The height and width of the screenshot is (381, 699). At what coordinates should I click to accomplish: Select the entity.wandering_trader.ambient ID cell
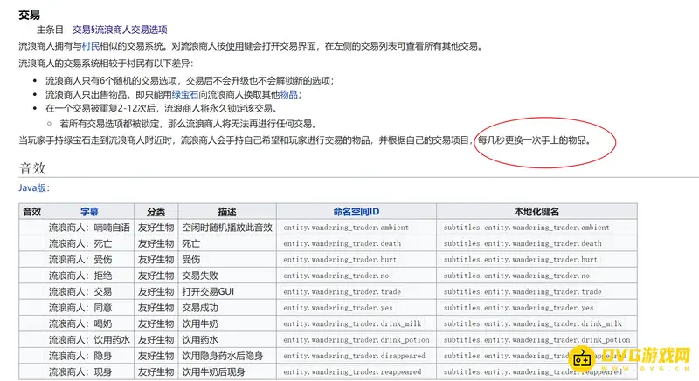[x=346, y=228]
